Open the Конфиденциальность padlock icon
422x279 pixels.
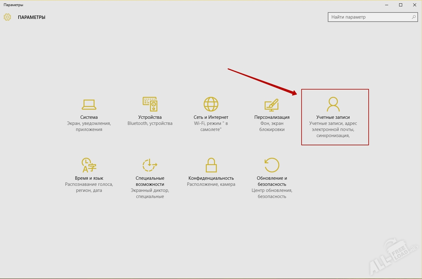pos(211,165)
